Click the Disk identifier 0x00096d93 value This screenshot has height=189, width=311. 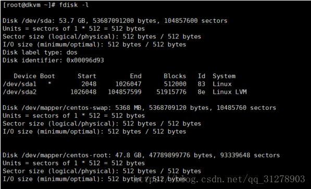coord(85,60)
